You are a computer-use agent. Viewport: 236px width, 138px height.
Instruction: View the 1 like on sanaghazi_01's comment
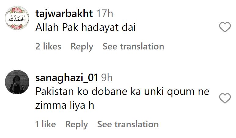46,124
